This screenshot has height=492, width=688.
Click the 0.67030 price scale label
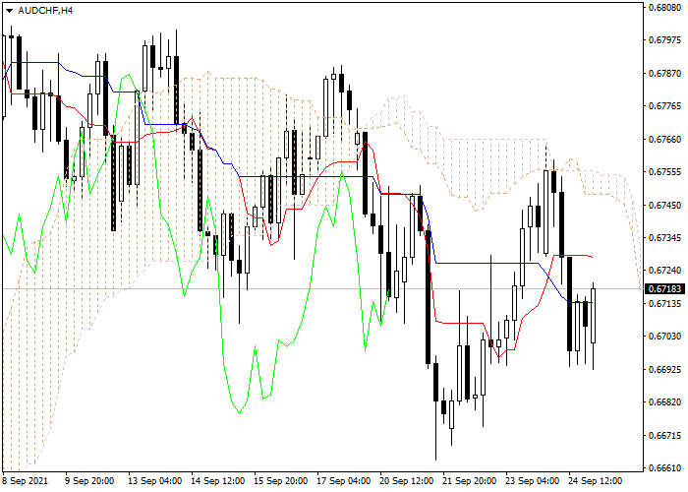[x=665, y=337]
